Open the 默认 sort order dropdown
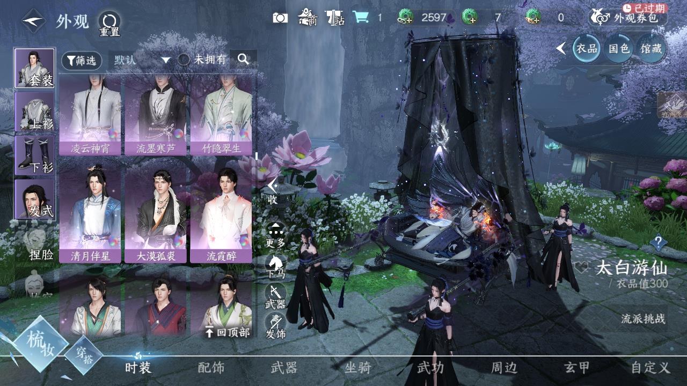687x386 pixels. pos(141,60)
